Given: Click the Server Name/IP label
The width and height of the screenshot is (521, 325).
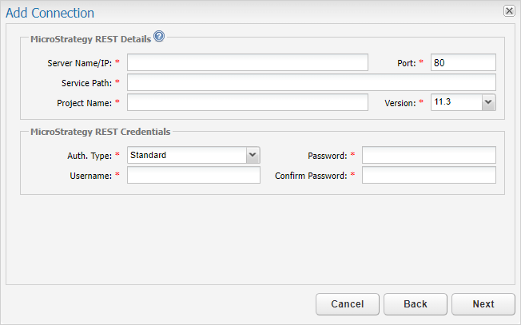Looking at the screenshot, I should click(80, 63).
